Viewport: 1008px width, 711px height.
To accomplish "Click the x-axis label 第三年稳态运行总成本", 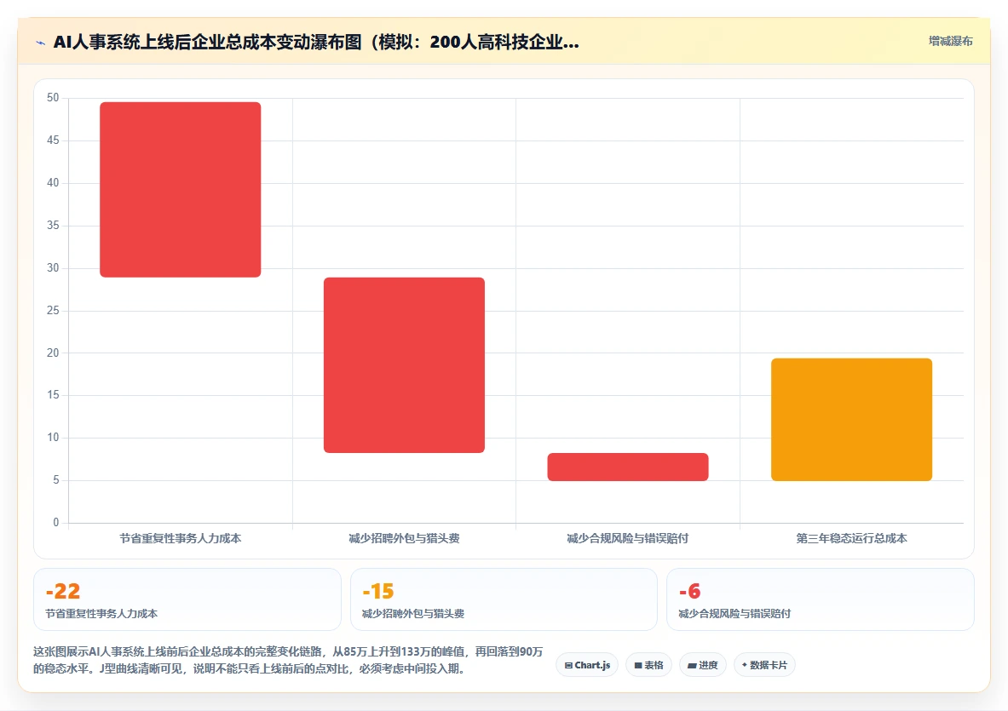I will coord(851,538).
